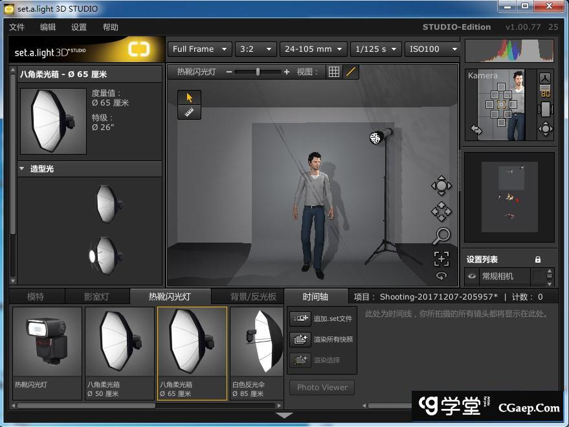The height and width of the screenshot is (427, 569).
Task: Open the 1/125 s shutter speed dropdown
Action: pos(376,49)
